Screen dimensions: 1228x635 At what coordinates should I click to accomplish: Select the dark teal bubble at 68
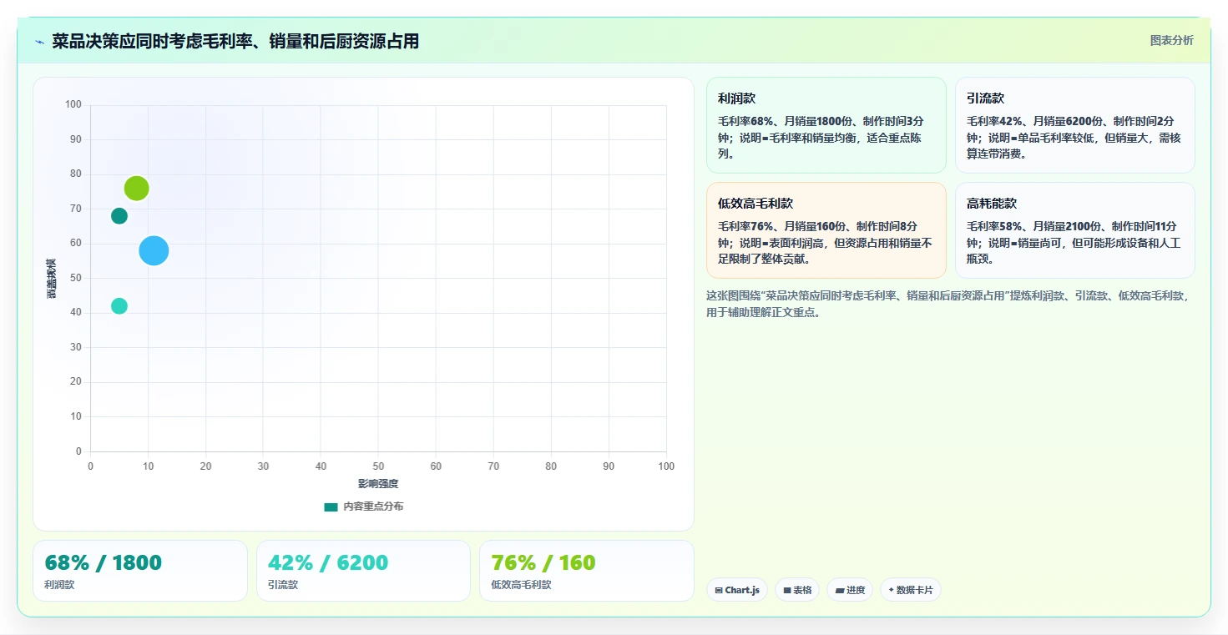[119, 216]
